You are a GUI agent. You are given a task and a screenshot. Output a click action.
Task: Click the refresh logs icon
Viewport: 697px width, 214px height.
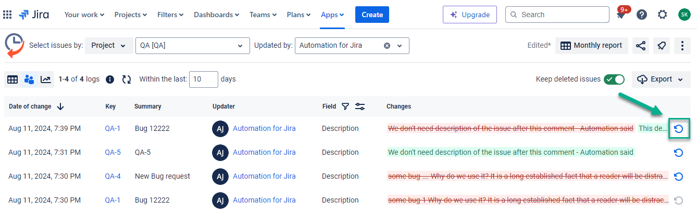pyautogui.click(x=127, y=79)
